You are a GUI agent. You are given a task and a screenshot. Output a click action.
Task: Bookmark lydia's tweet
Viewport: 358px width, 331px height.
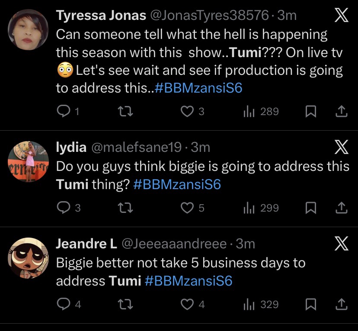pos(310,208)
